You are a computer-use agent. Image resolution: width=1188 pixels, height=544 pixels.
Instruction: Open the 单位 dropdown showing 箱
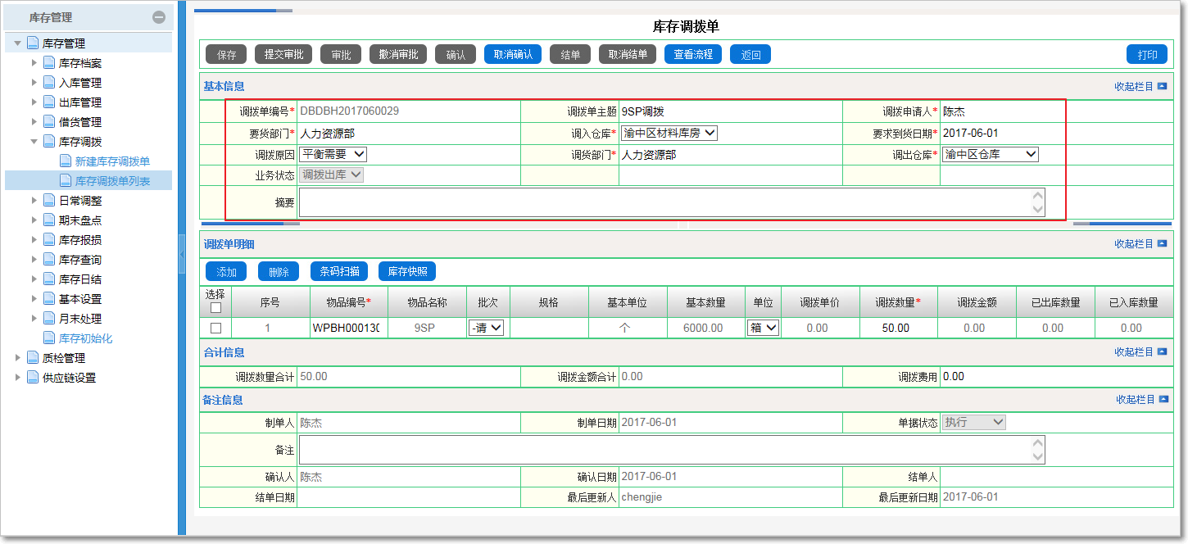pos(762,326)
